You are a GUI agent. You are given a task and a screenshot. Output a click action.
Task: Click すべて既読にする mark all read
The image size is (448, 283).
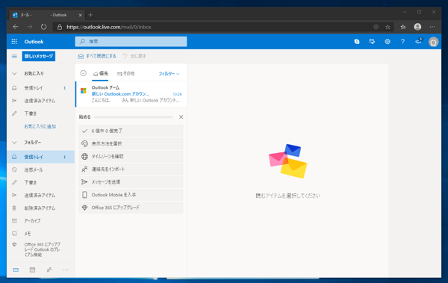coord(97,56)
